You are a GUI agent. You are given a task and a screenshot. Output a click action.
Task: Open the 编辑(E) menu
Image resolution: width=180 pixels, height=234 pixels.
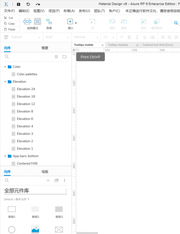[x=24, y=11]
